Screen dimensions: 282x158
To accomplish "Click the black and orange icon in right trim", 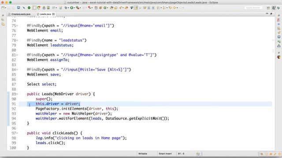I will click(x=279, y=57).
